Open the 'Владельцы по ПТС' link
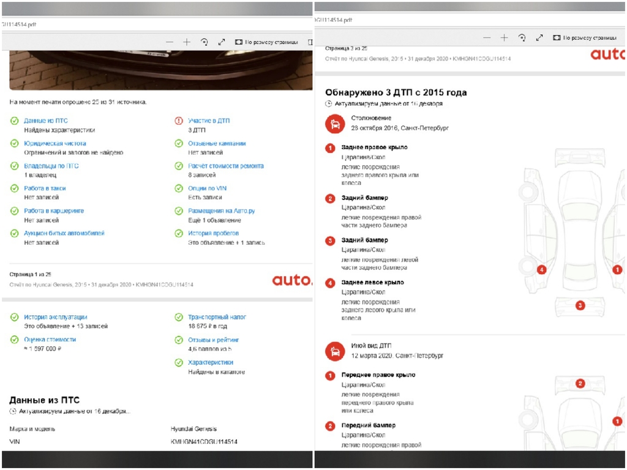The width and height of the screenshot is (627, 470). (51, 166)
